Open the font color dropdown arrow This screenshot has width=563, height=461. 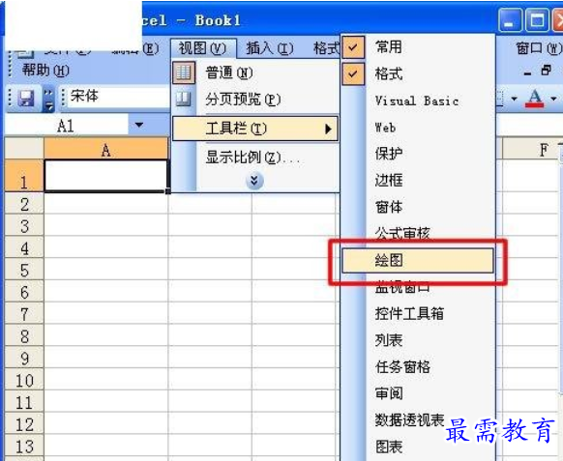(x=553, y=98)
